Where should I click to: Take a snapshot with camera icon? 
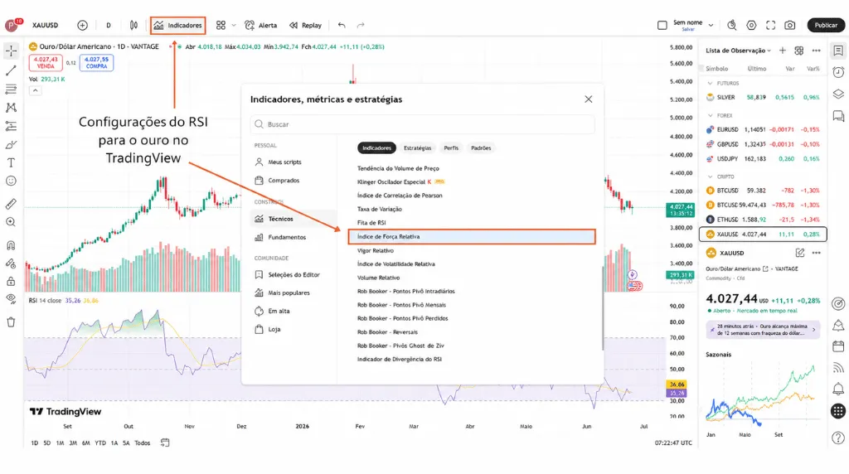[x=790, y=25]
